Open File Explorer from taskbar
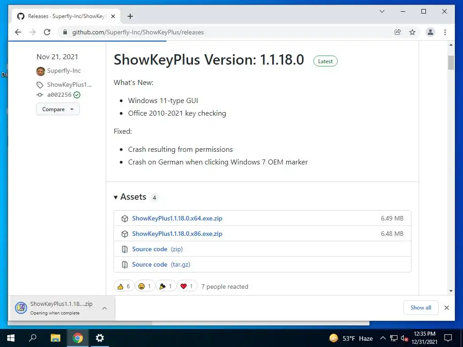Viewport: 463px width, 347px height. (55, 338)
